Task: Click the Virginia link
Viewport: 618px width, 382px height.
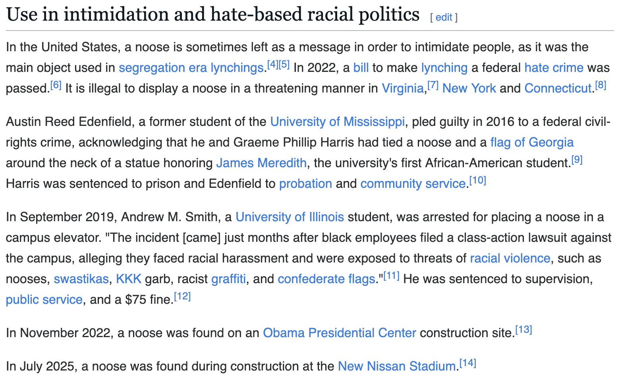Action: pyautogui.click(x=402, y=88)
